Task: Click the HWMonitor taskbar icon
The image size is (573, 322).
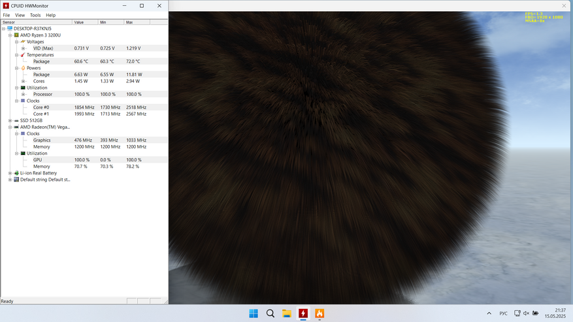Action: 303,314
